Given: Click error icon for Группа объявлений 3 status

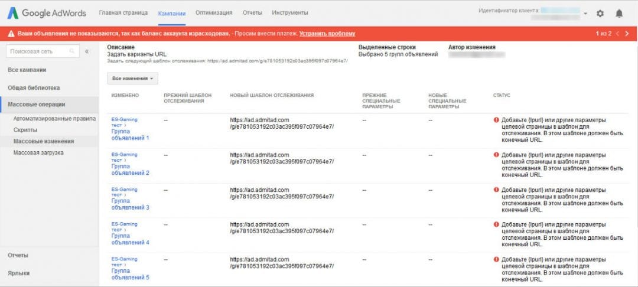Looking at the screenshot, I should pos(496,190).
